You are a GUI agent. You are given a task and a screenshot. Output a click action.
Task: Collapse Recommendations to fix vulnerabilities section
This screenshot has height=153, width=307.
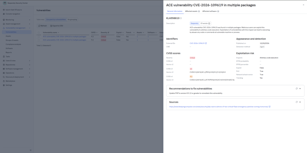(x=300, y=88)
